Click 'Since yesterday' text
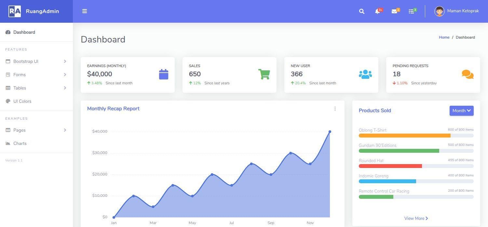 point(424,83)
